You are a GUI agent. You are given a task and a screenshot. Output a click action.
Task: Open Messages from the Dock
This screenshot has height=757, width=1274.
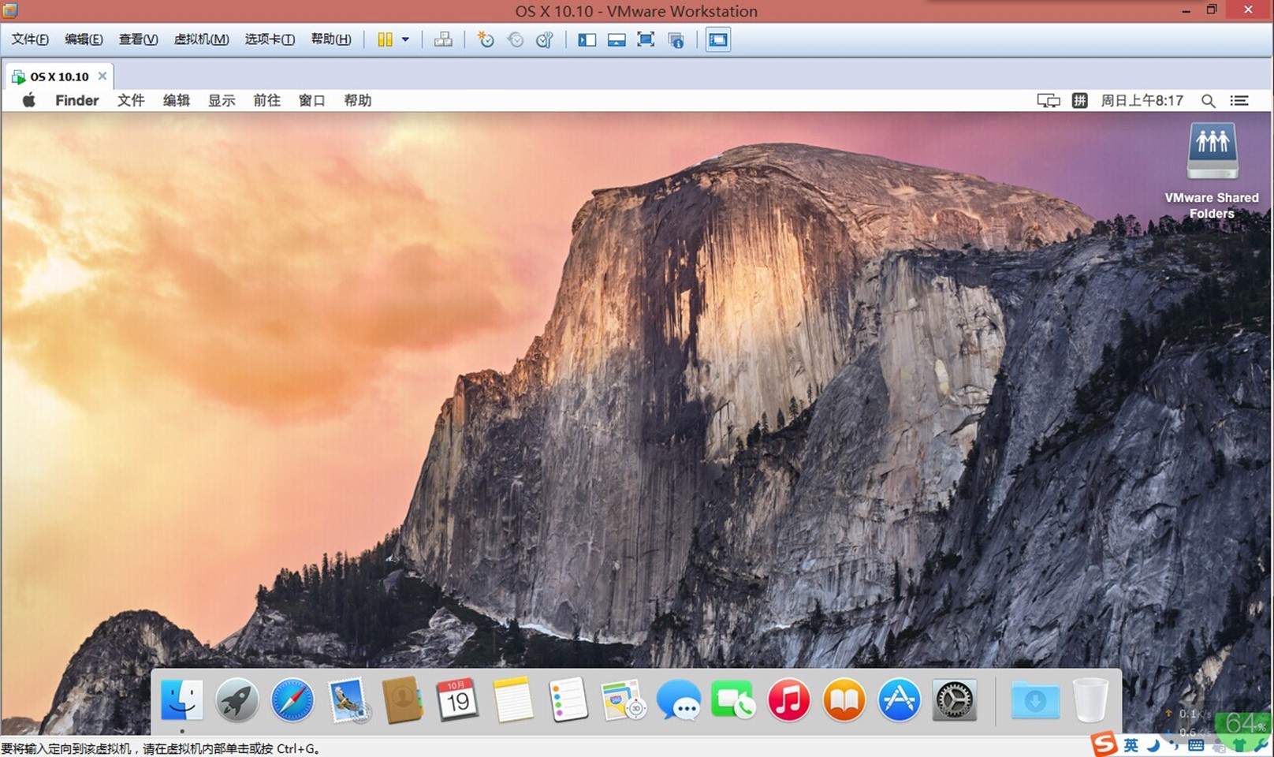click(678, 699)
